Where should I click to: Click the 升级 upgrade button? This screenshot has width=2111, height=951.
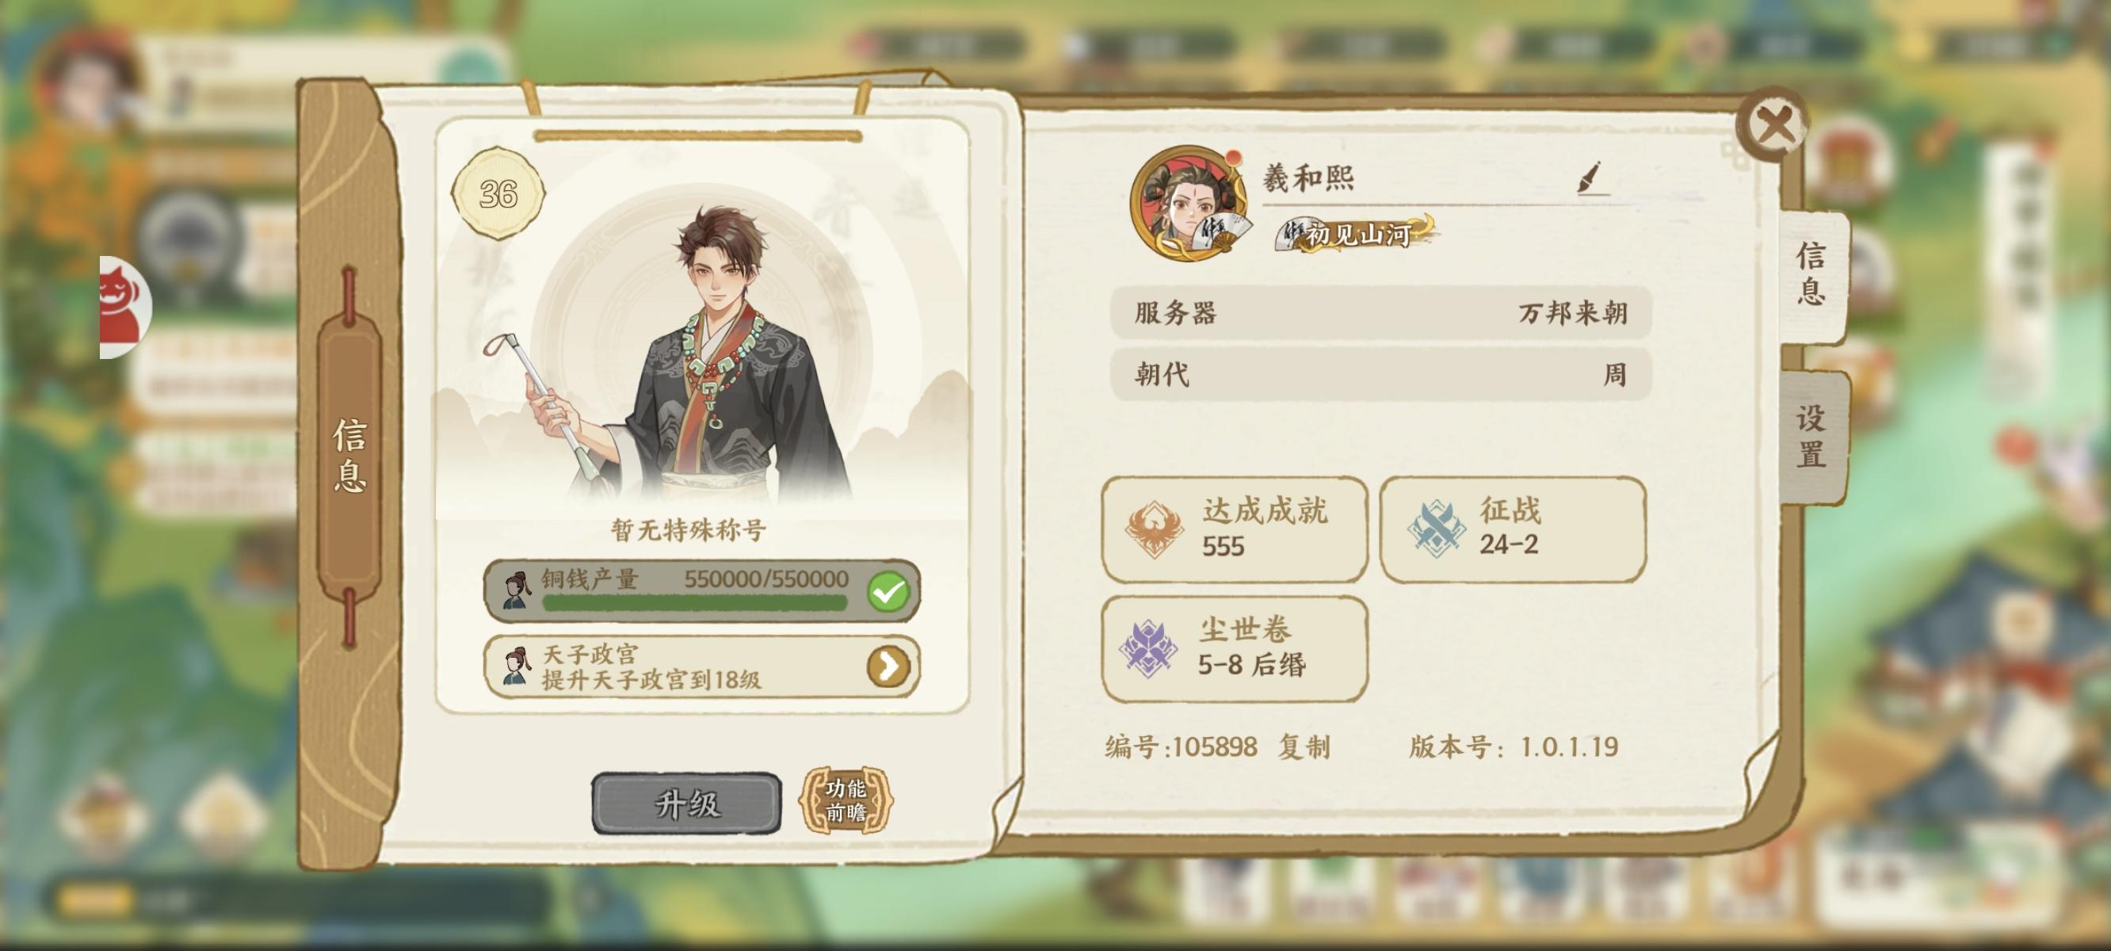point(687,804)
